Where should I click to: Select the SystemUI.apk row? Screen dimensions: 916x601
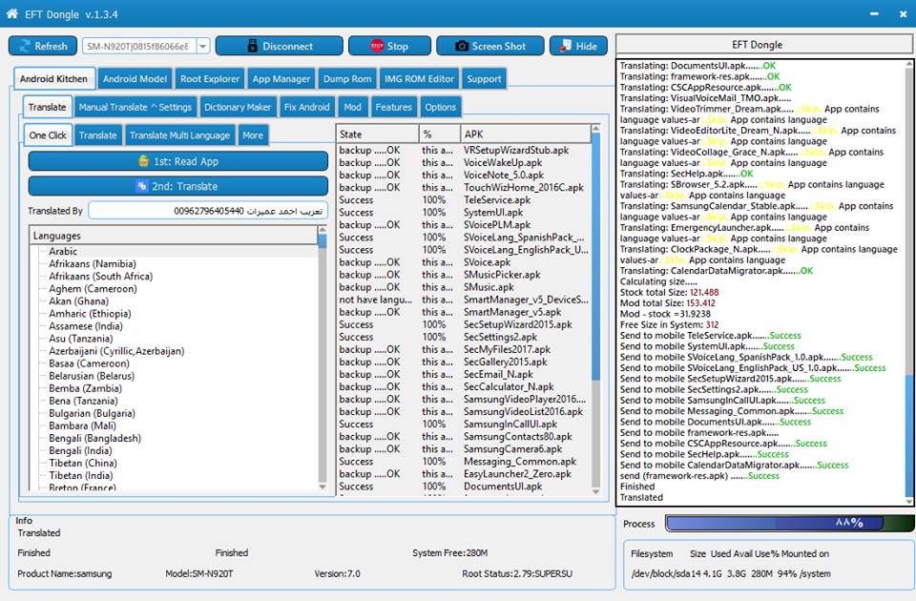464,213
